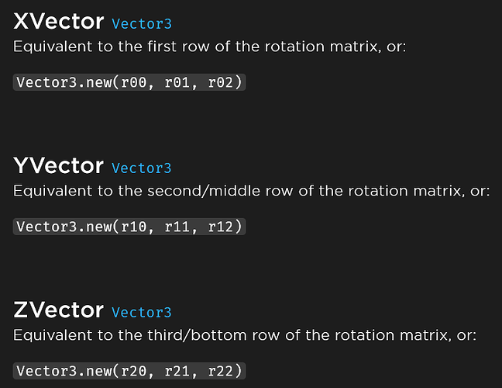Click the ZVector third/bottom row description sentence

244,335
